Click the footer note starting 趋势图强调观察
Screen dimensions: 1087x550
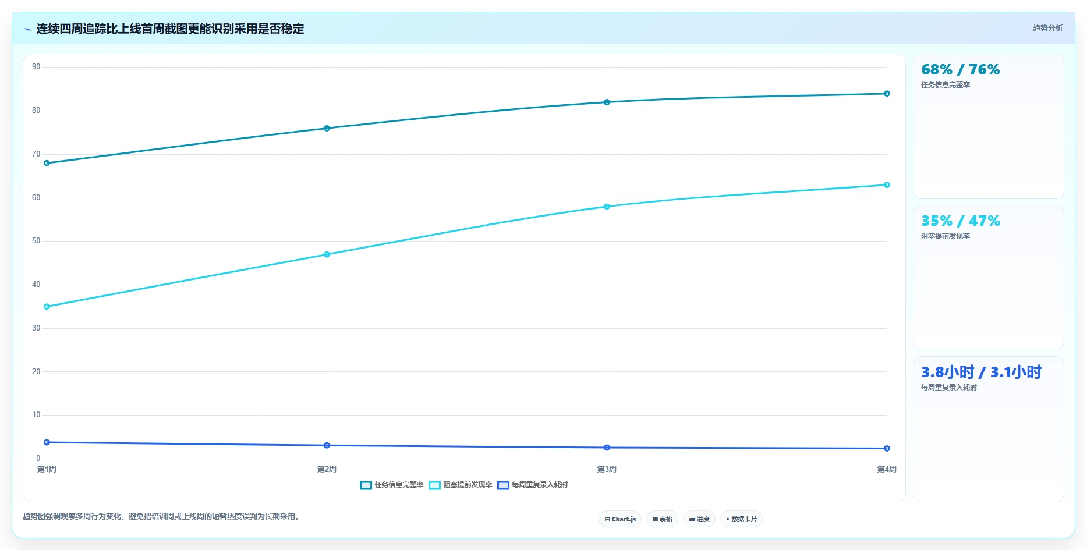(x=162, y=516)
